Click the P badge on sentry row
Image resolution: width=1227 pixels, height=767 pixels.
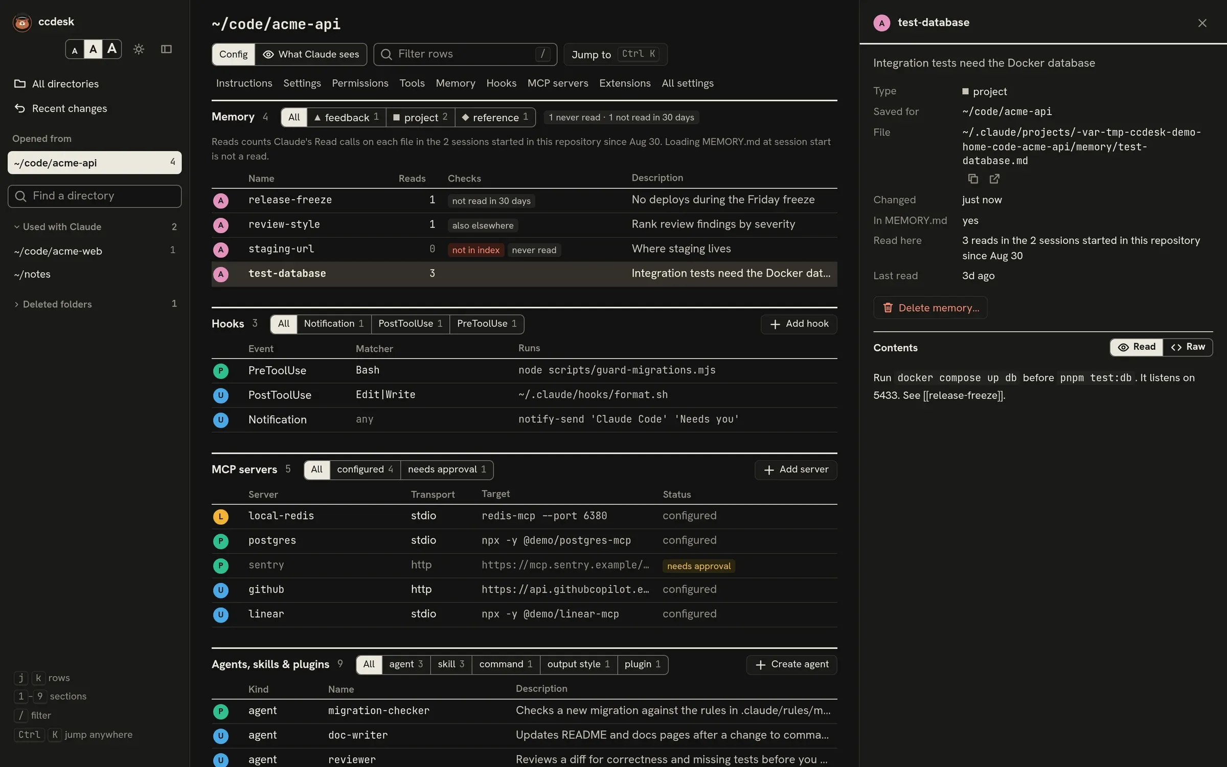221,566
